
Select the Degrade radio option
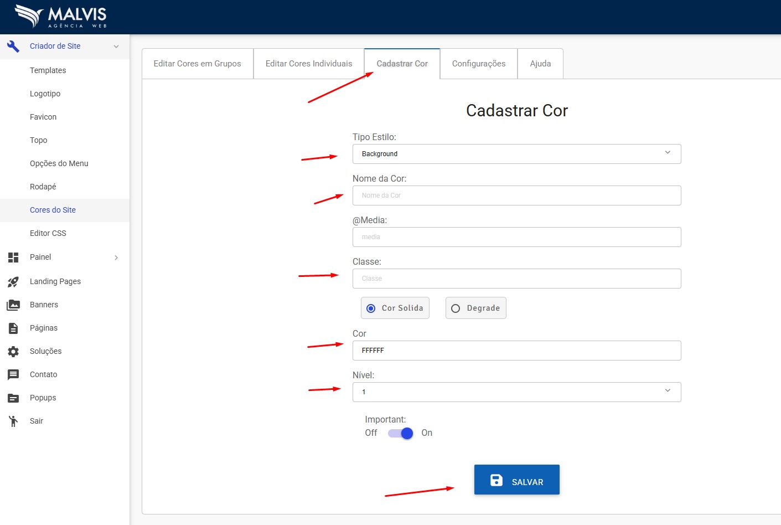456,308
